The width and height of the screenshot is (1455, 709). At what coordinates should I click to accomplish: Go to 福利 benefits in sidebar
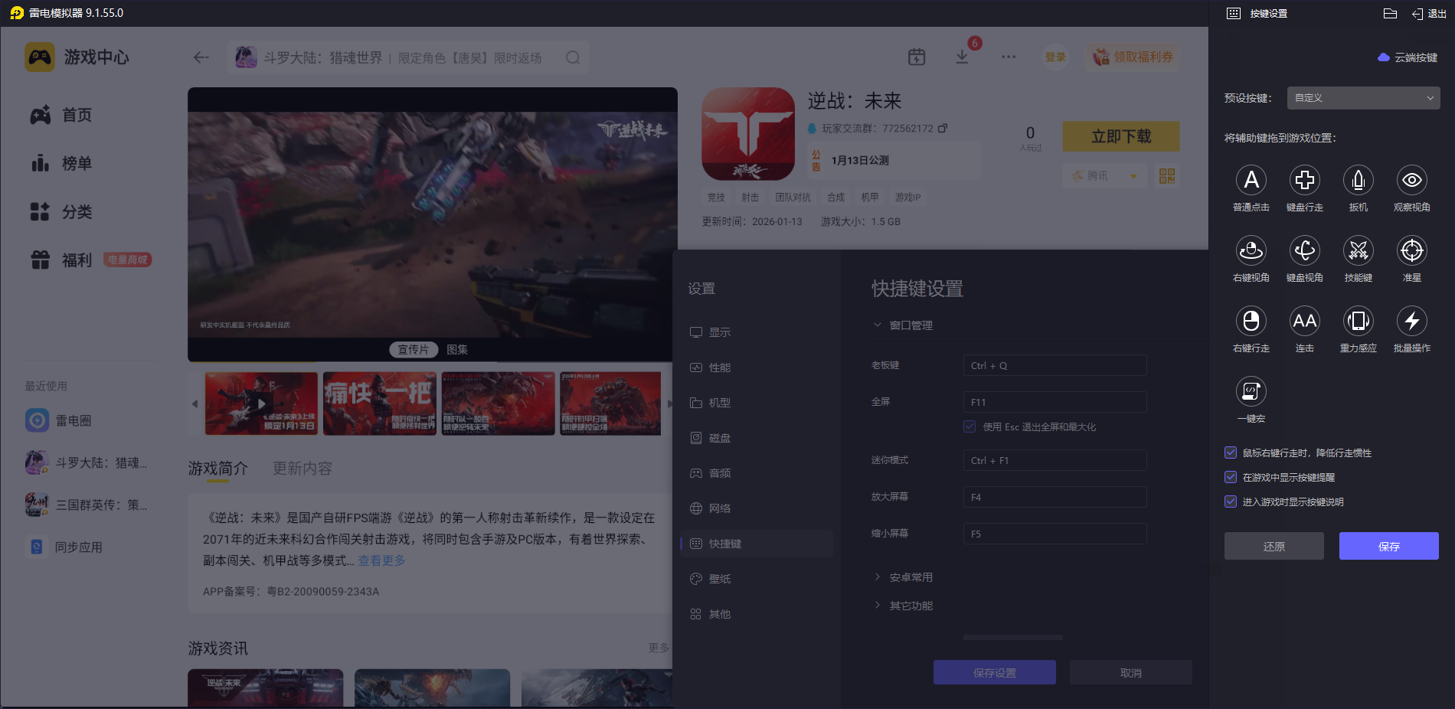61,260
